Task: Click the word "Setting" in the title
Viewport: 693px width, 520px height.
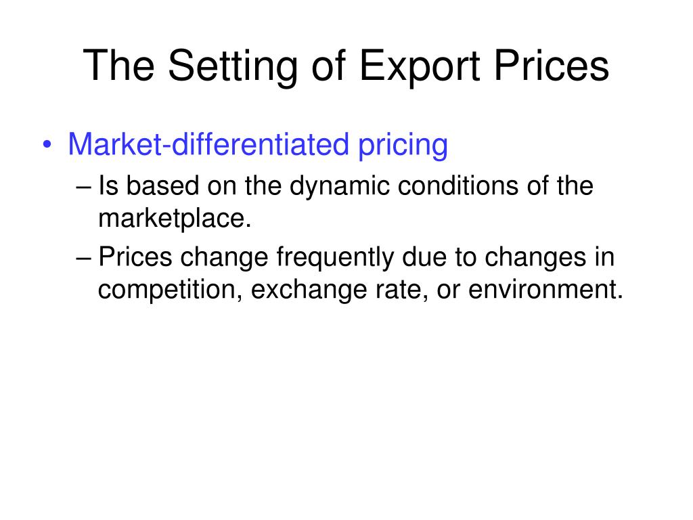Action: (x=233, y=66)
